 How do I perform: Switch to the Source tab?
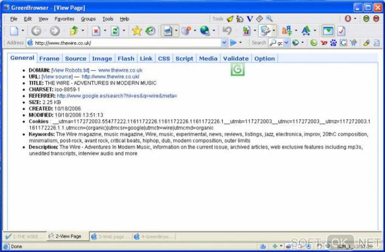pos(75,59)
